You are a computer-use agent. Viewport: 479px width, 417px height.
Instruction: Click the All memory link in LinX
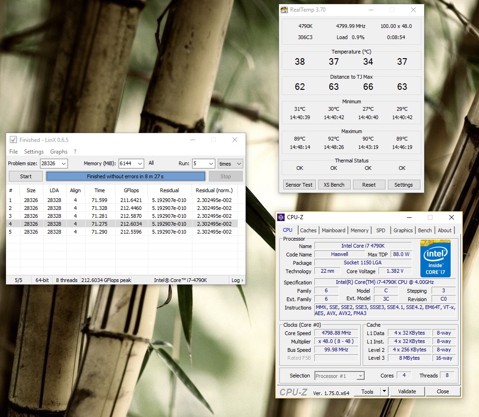[151, 163]
